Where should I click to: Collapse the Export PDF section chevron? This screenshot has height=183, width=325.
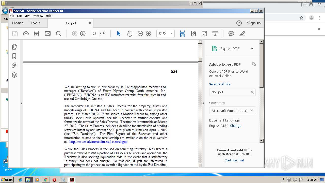click(x=252, y=49)
